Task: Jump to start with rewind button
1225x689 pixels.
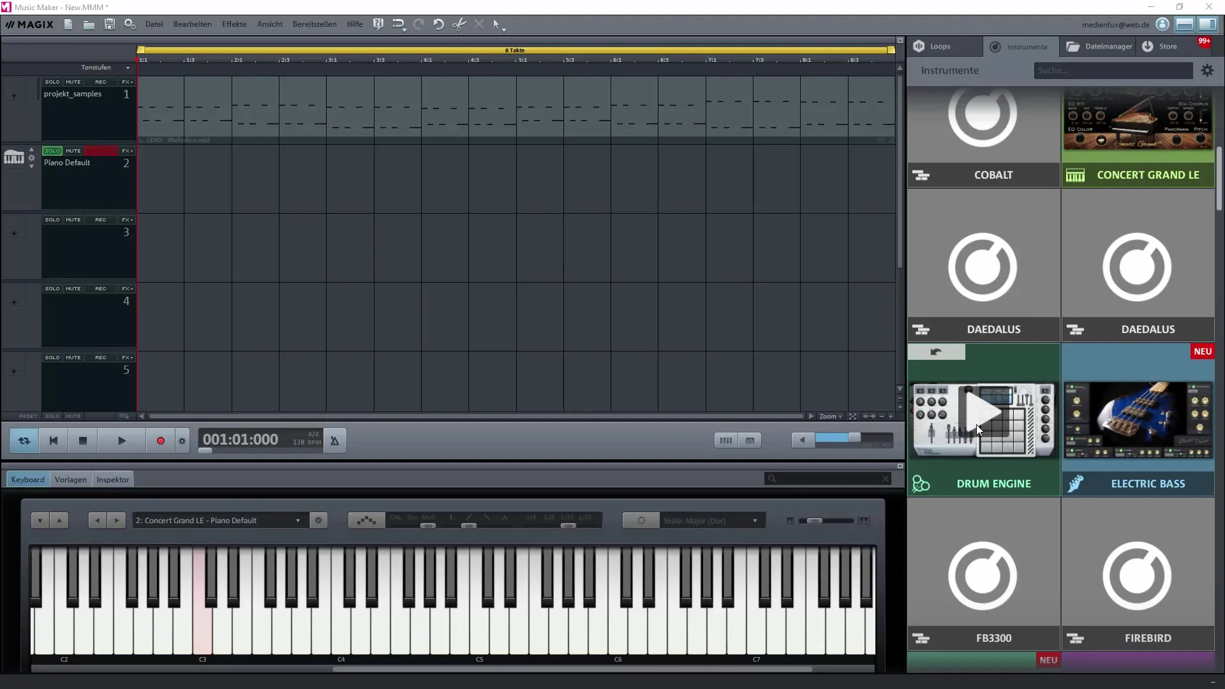Action: 54,441
